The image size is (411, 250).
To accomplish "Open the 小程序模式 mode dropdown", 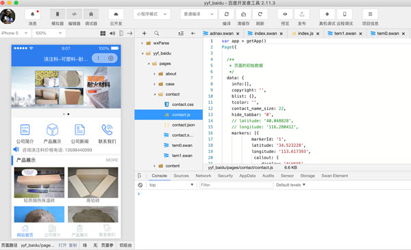I will [x=152, y=14].
